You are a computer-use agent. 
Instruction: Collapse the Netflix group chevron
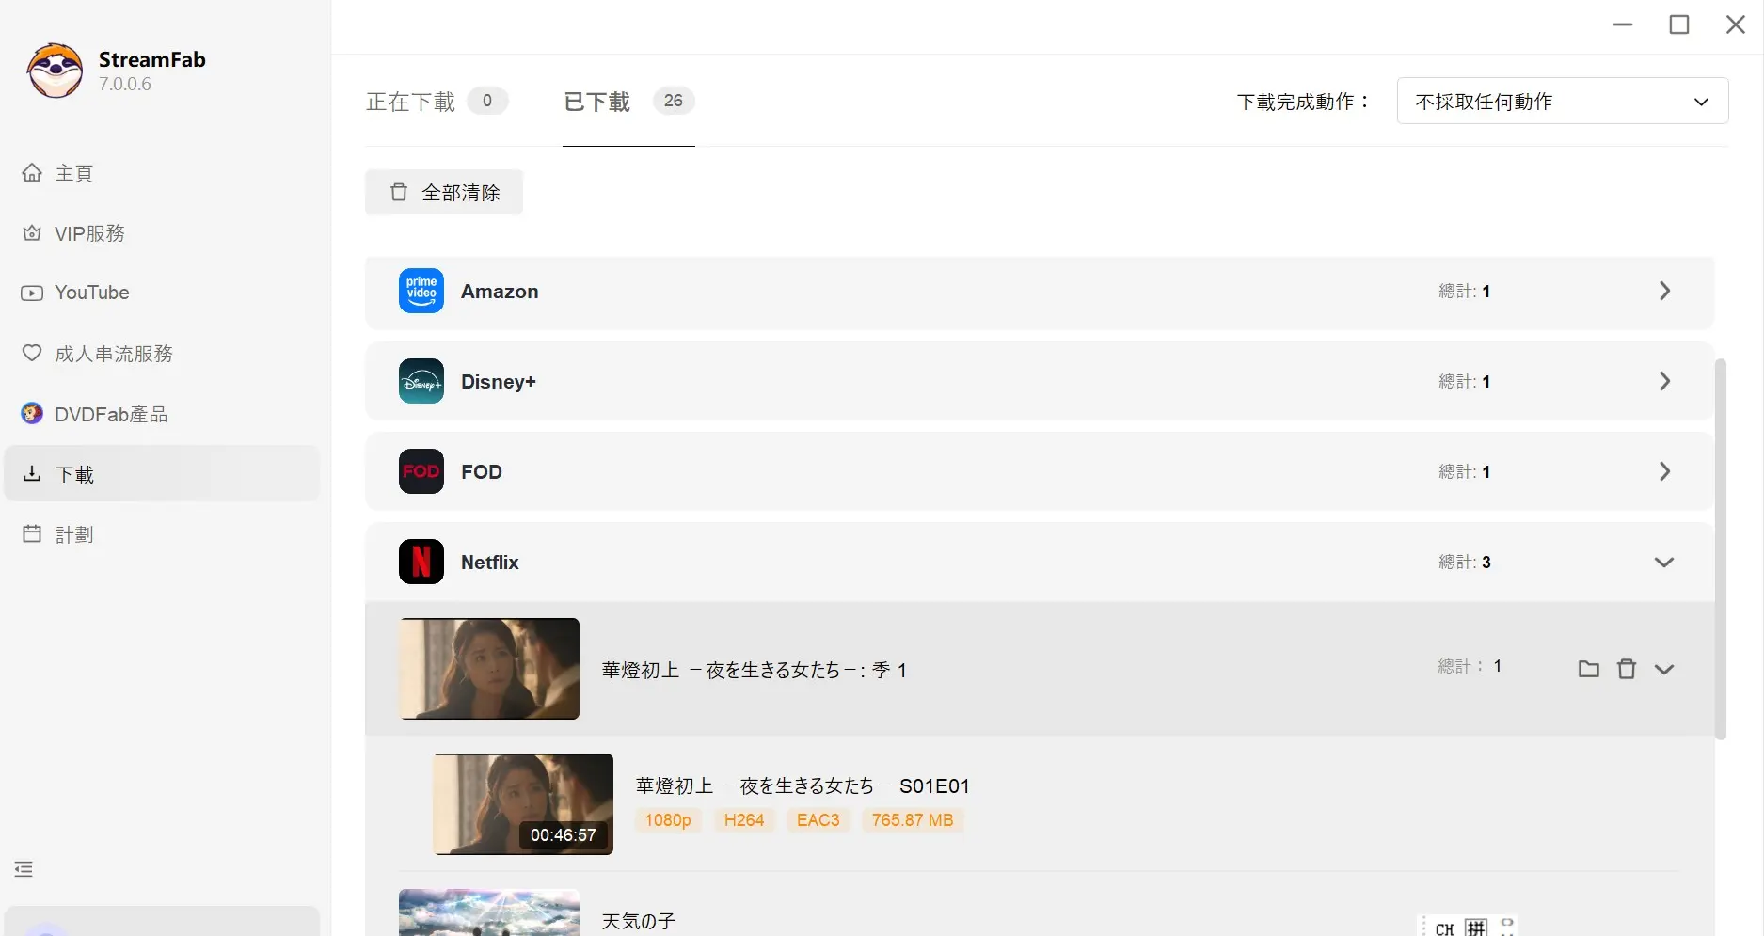[1664, 562]
